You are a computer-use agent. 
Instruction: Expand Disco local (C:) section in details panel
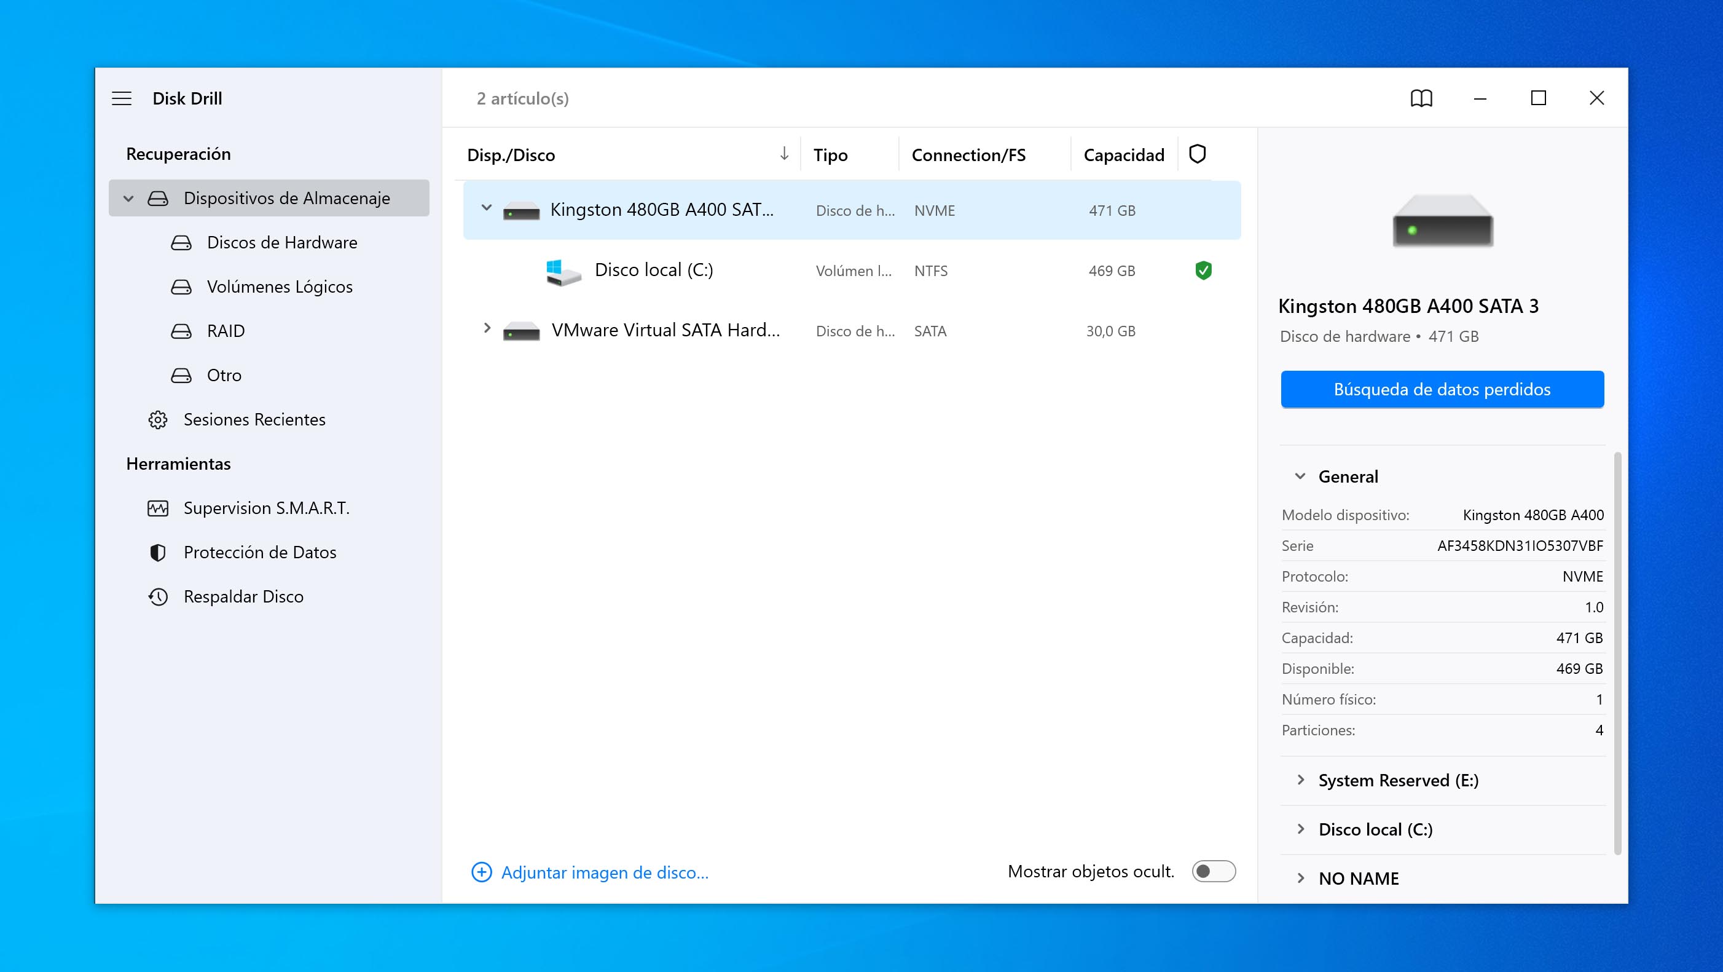point(1301,829)
